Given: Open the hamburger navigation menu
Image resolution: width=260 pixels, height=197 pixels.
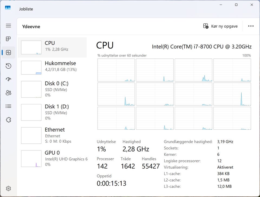Looking at the screenshot, I should pos(8,26).
